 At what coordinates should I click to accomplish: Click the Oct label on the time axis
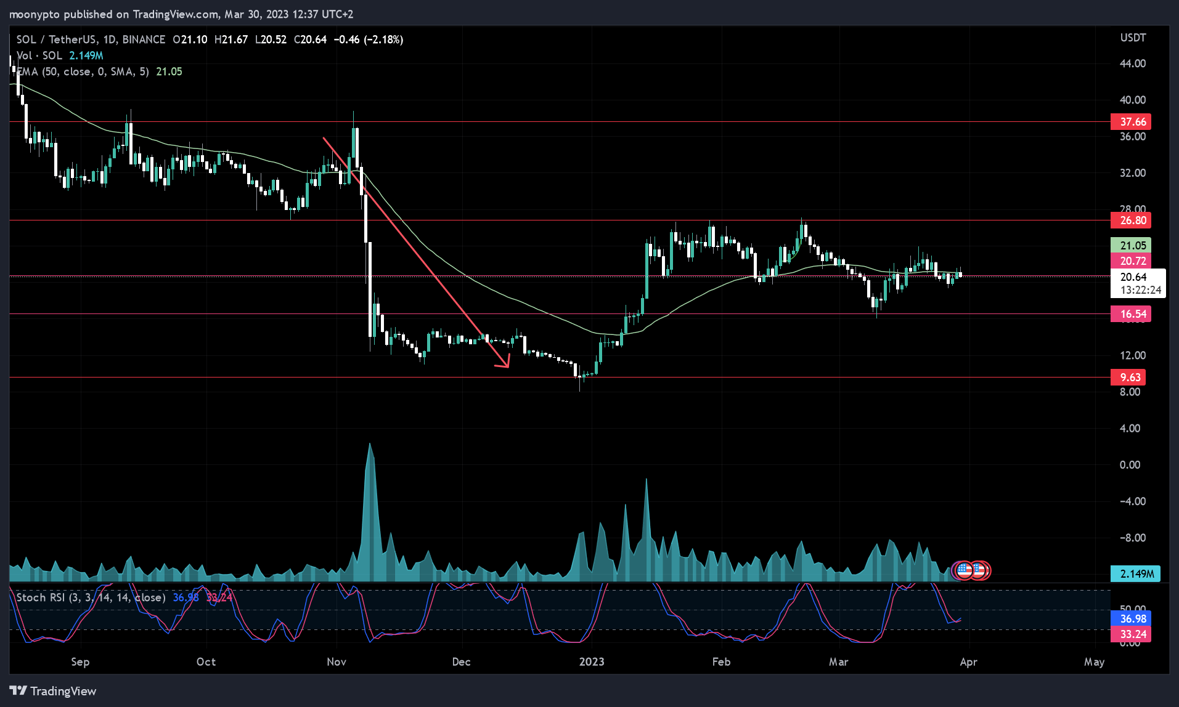click(206, 662)
